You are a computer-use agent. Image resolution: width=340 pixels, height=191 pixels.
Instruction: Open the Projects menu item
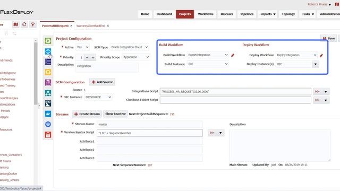pos(185,14)
